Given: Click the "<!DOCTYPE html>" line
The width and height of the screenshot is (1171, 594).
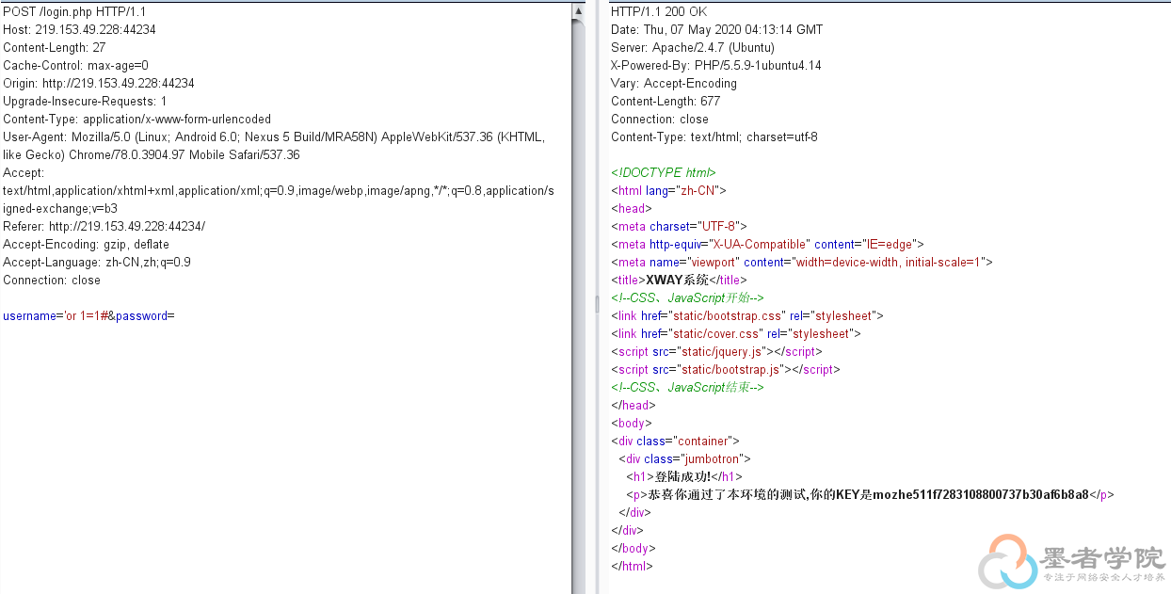Looking at the screenshot, I should (x=664, y=172).
